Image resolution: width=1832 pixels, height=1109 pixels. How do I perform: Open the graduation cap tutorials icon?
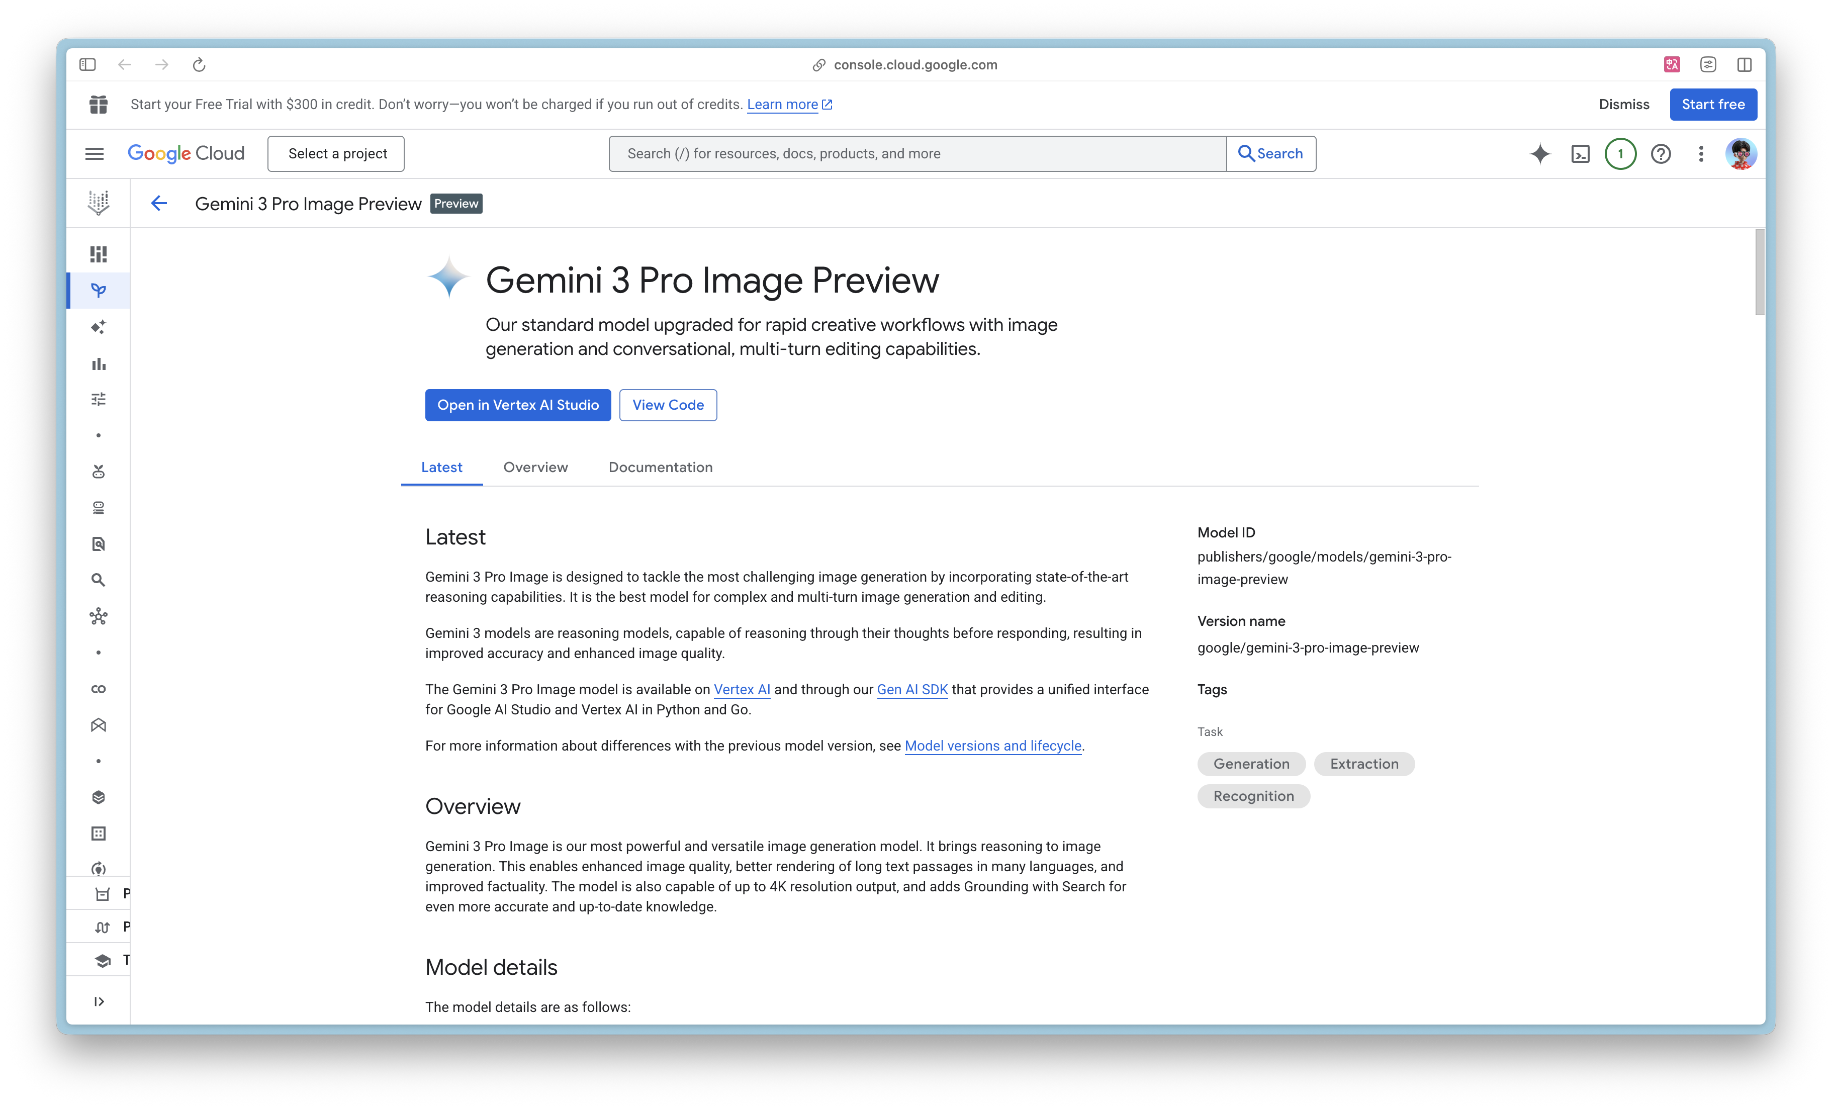coord(103,960)
